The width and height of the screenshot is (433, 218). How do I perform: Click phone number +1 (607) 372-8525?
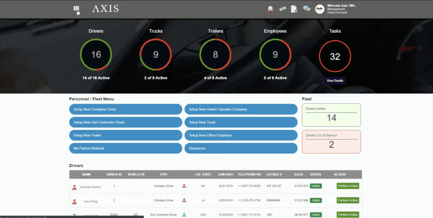click(x=249, y=186)
